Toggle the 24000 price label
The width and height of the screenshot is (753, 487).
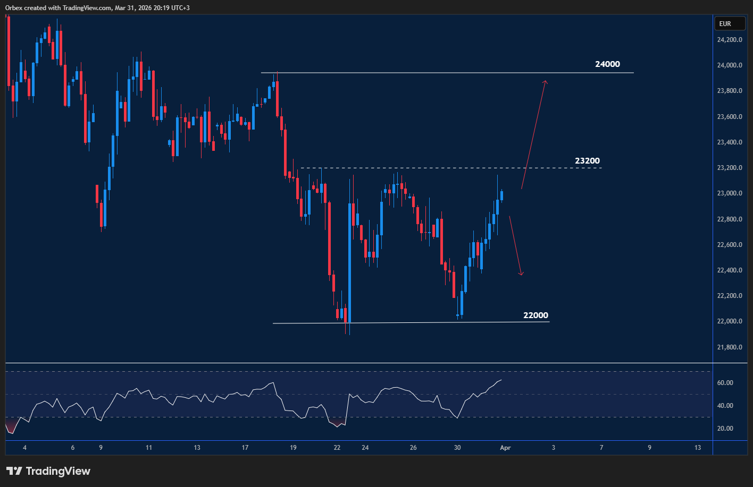607,64
